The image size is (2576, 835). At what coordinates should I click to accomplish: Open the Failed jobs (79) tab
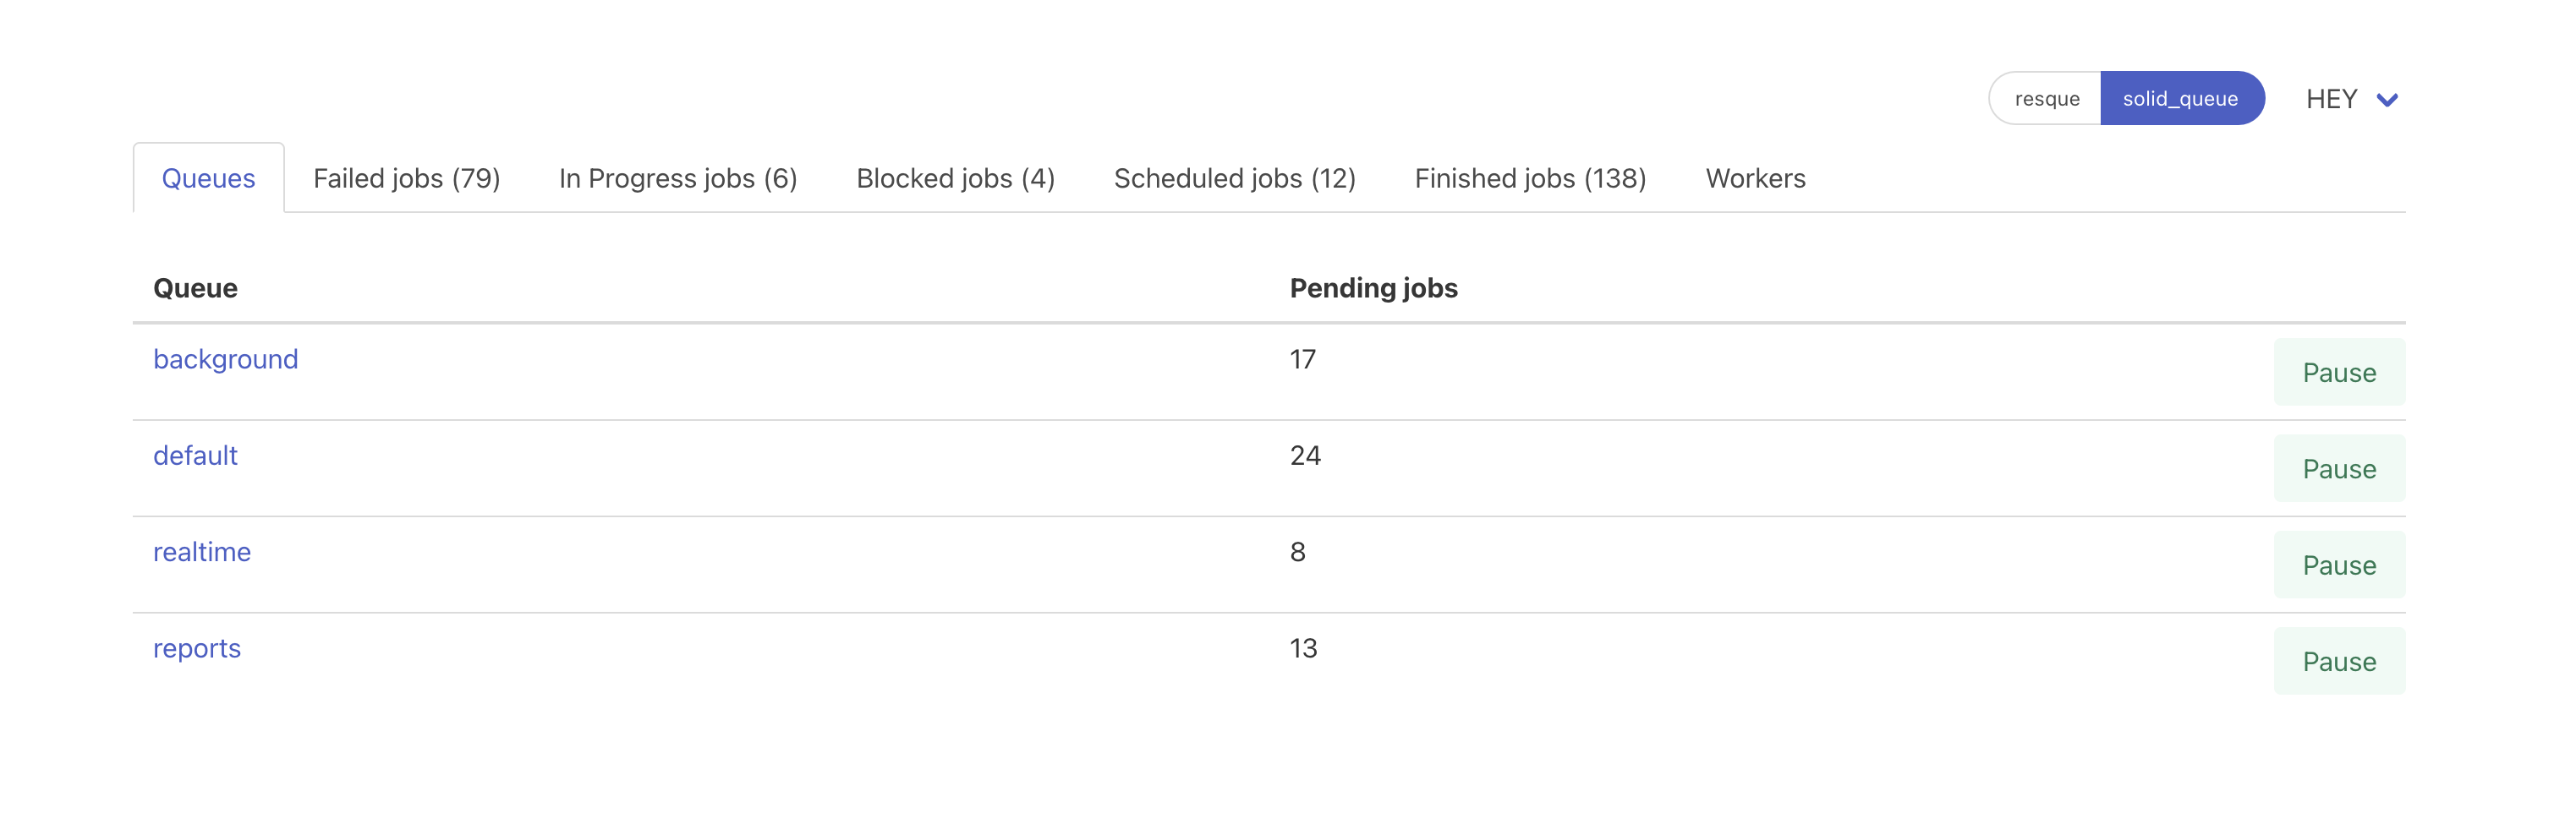[406, 179]
